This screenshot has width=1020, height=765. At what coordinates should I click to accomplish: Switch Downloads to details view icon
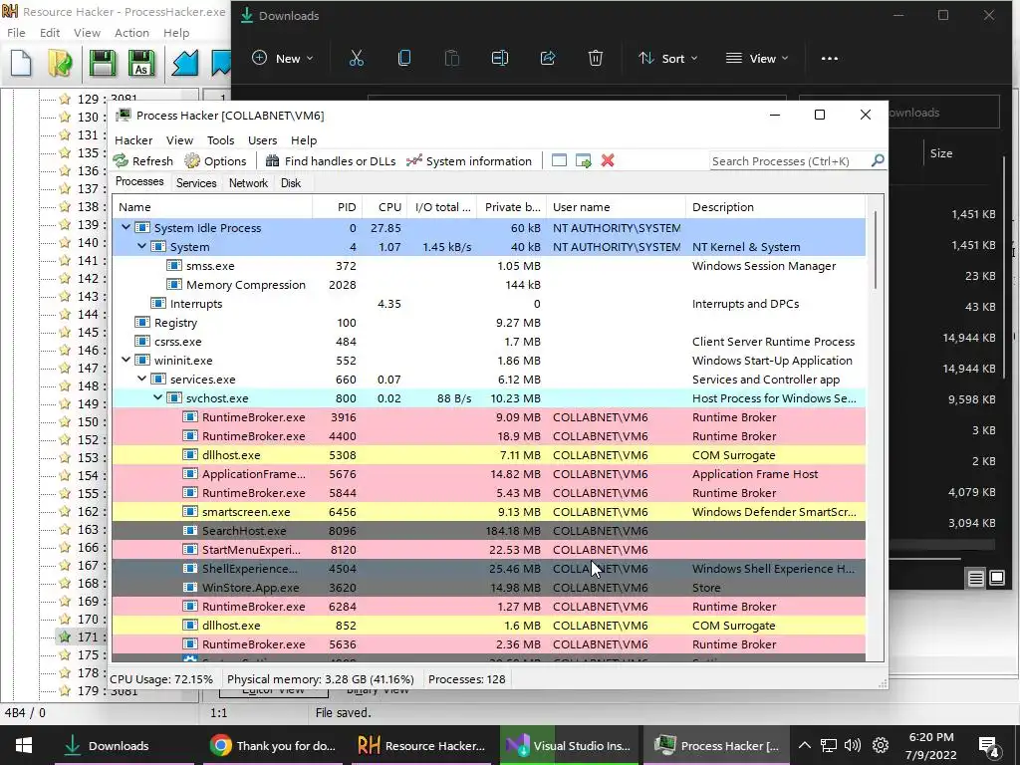[975, 578]
